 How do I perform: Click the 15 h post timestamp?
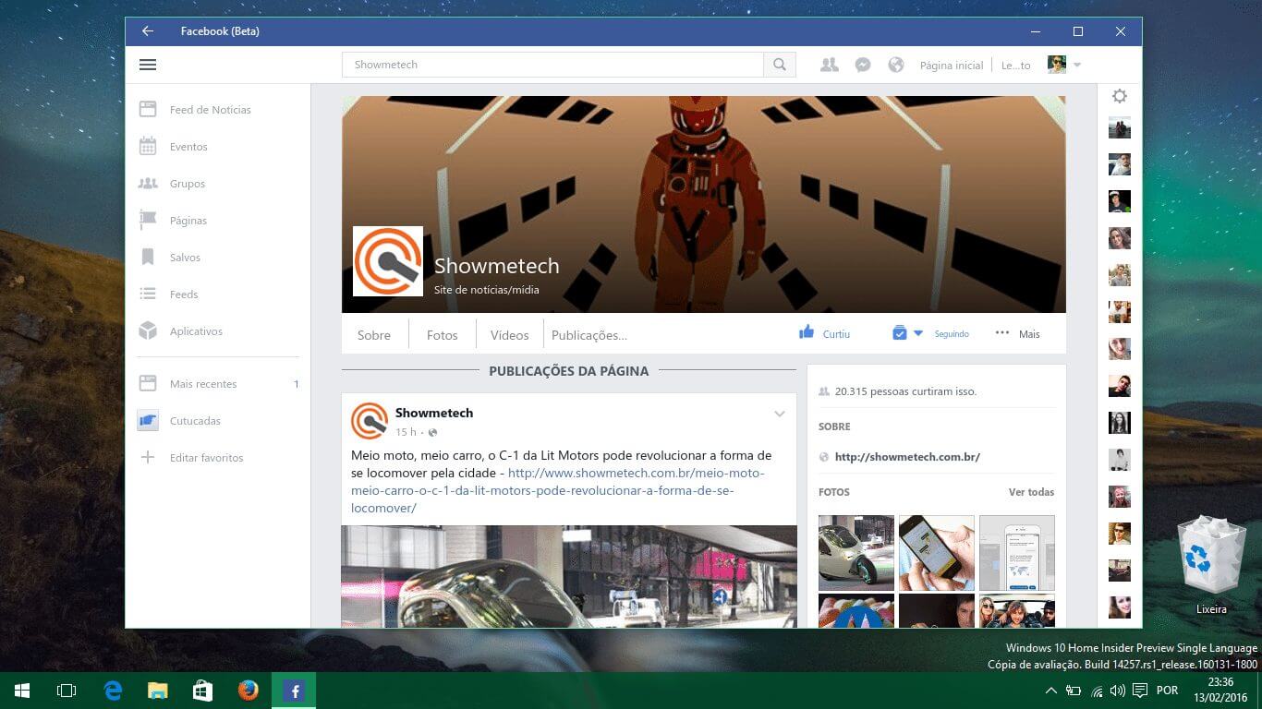pyautogui.click(x=406, y=432)
